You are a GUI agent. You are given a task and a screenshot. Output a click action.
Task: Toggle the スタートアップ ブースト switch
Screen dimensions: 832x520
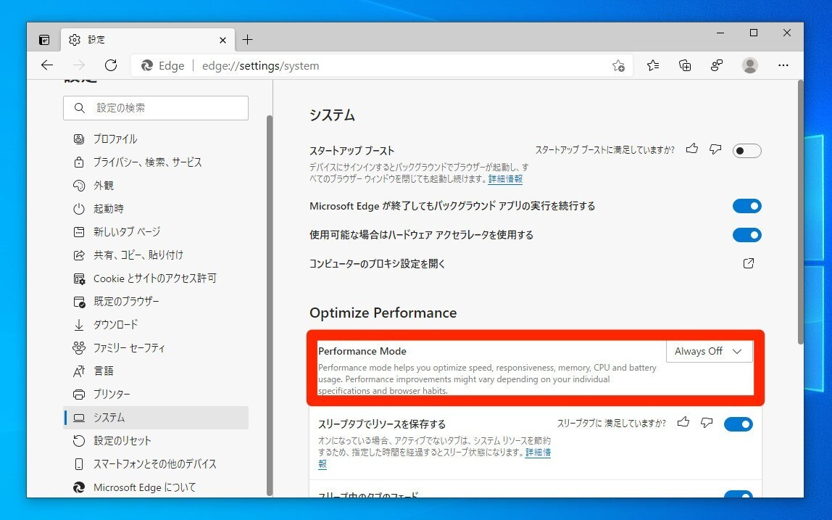click(746, 151)
